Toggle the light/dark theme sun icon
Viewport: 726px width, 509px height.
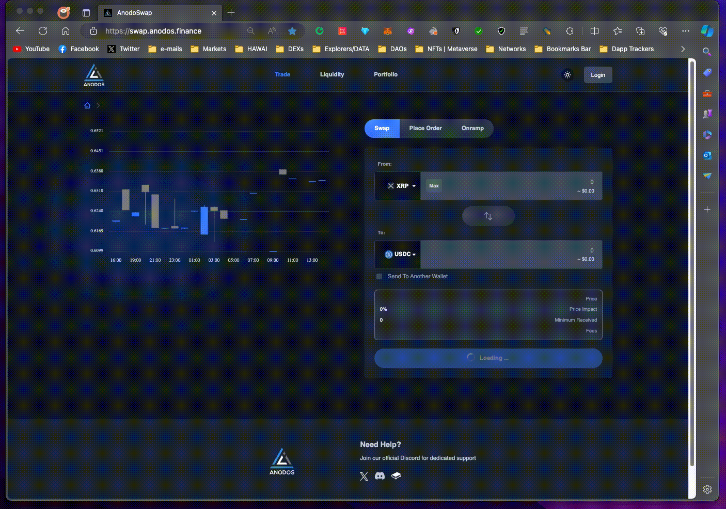(x=567, y=75)
